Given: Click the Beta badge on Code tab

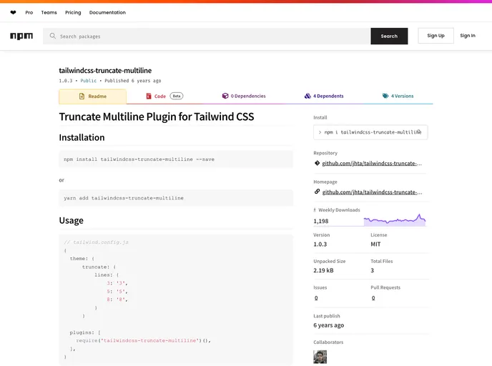Looking at the screenshot, I should (x=177, y=96).
